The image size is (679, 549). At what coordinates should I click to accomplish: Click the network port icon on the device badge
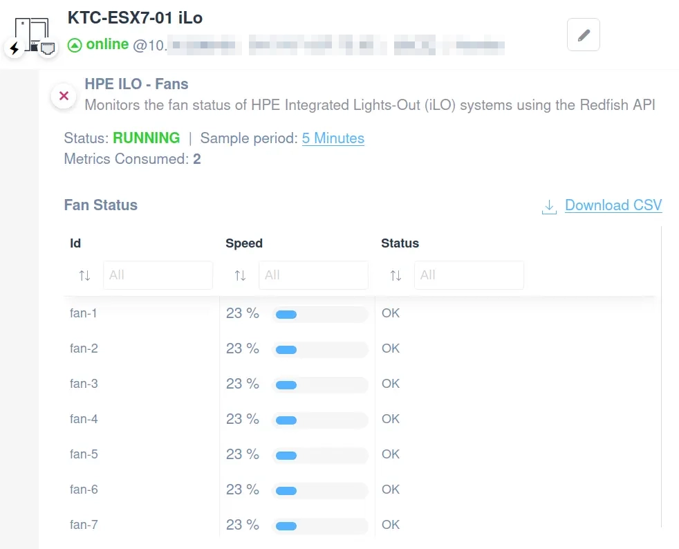[48, 47]
